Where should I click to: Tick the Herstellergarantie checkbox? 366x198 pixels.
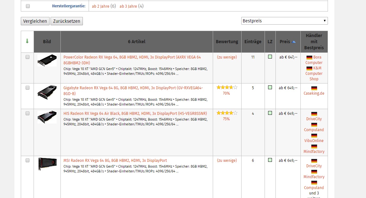click(28, 6)
